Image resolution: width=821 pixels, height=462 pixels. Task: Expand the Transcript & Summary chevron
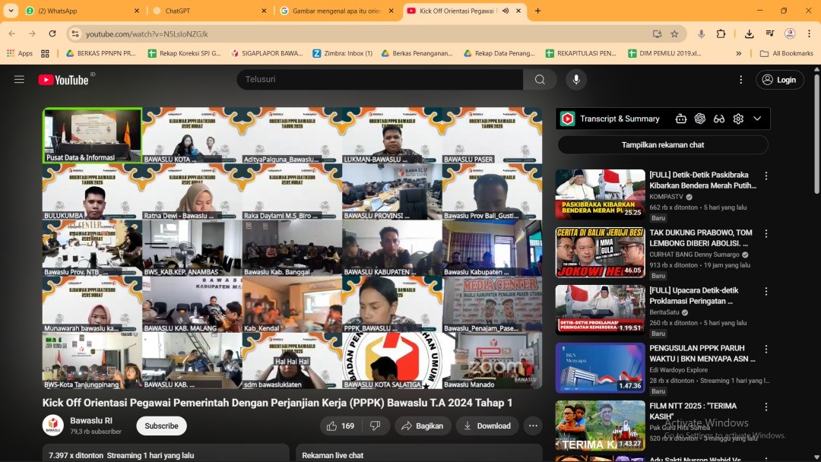(757, 119)
